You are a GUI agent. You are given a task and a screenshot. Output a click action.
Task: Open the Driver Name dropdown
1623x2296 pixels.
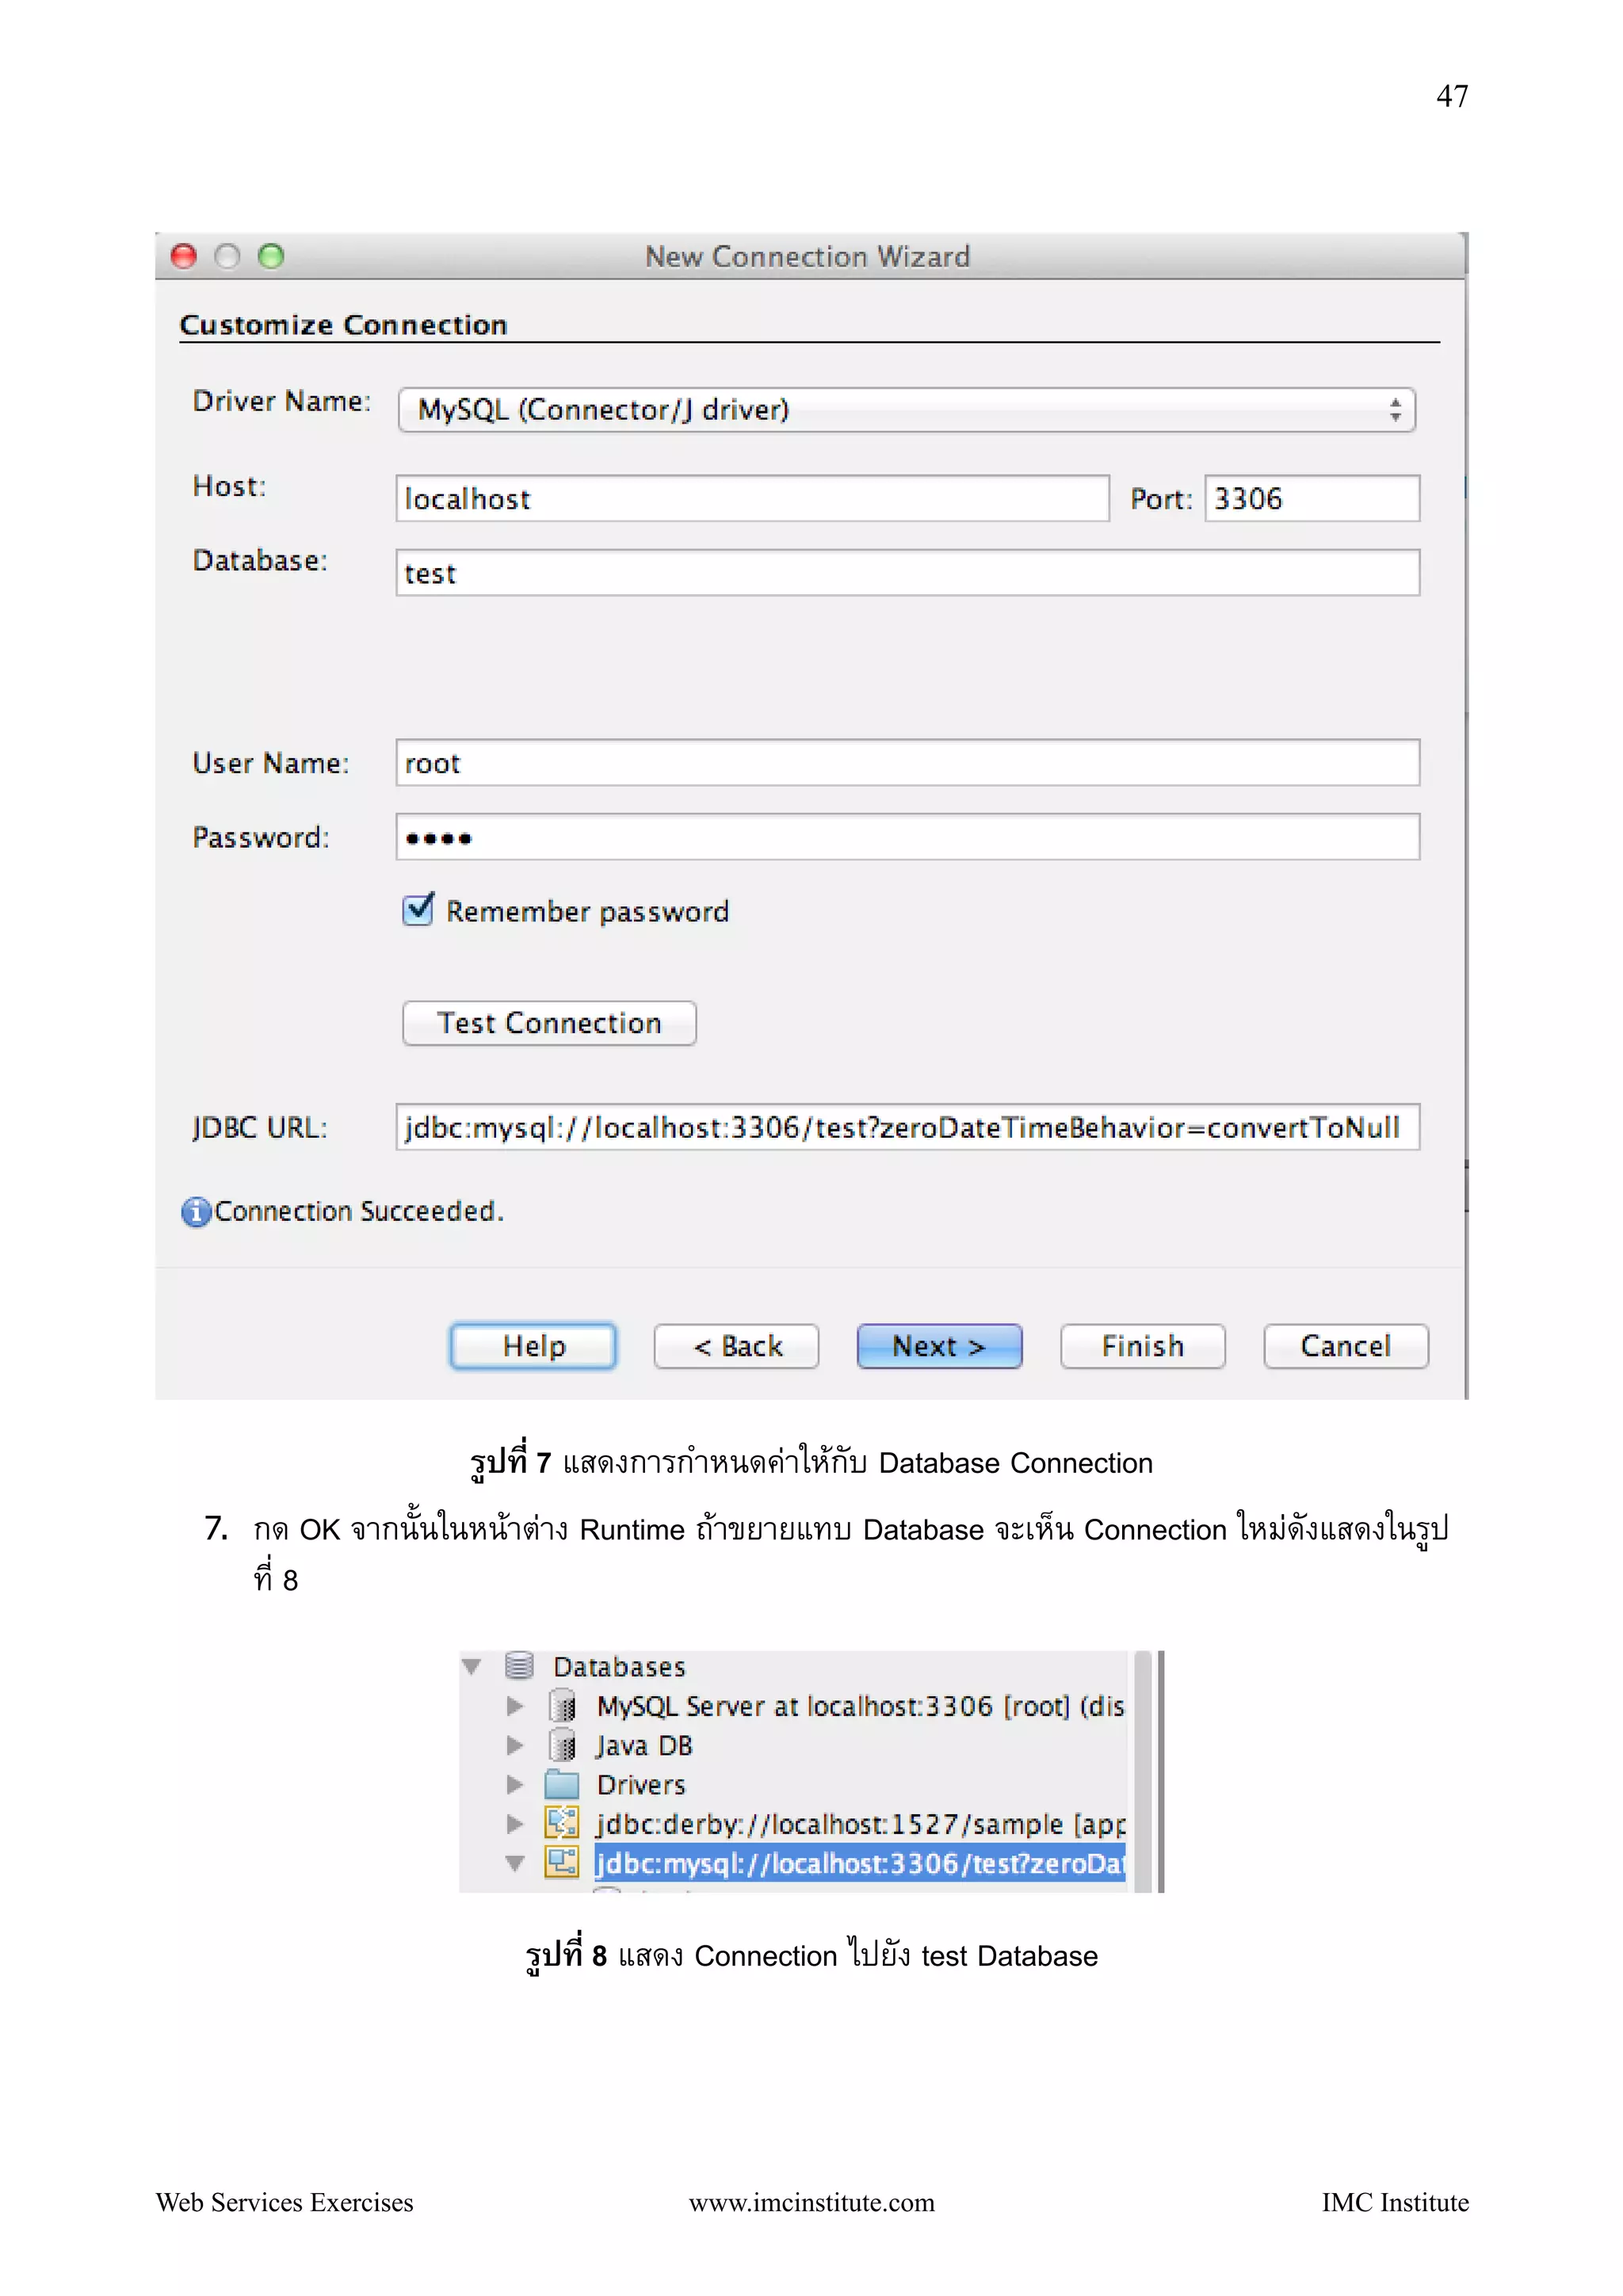(x=906, y=410)
